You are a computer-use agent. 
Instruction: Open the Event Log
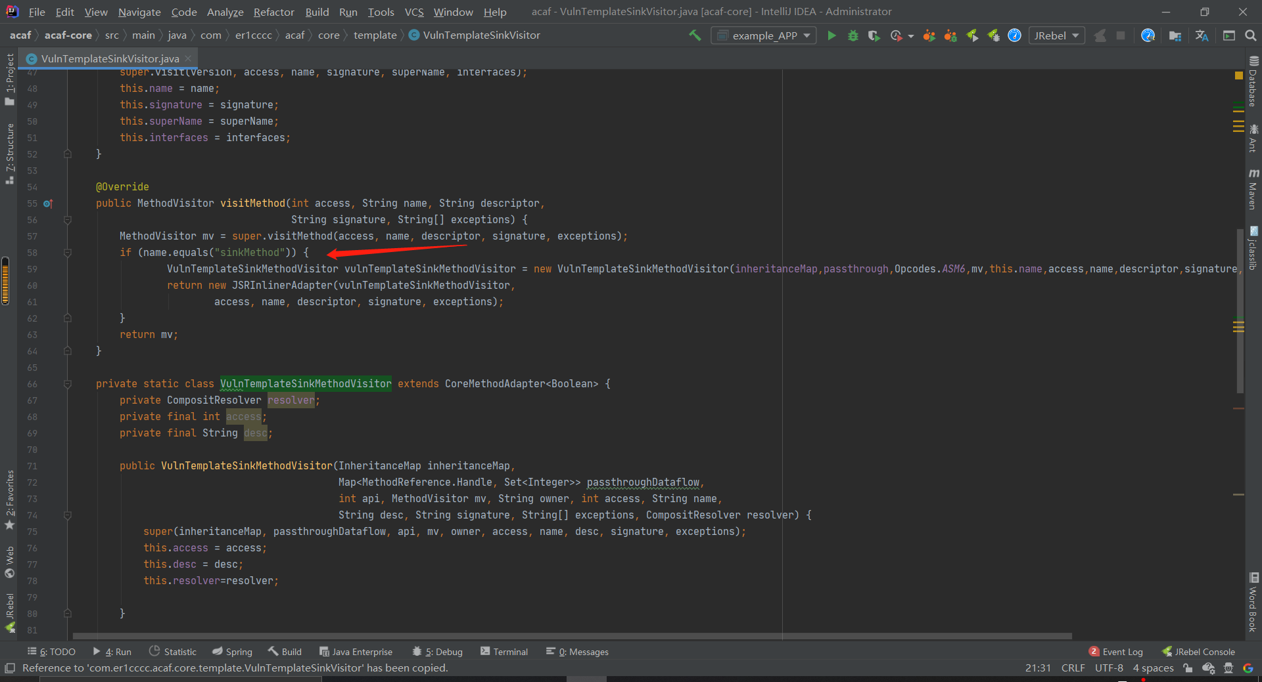1115,652
